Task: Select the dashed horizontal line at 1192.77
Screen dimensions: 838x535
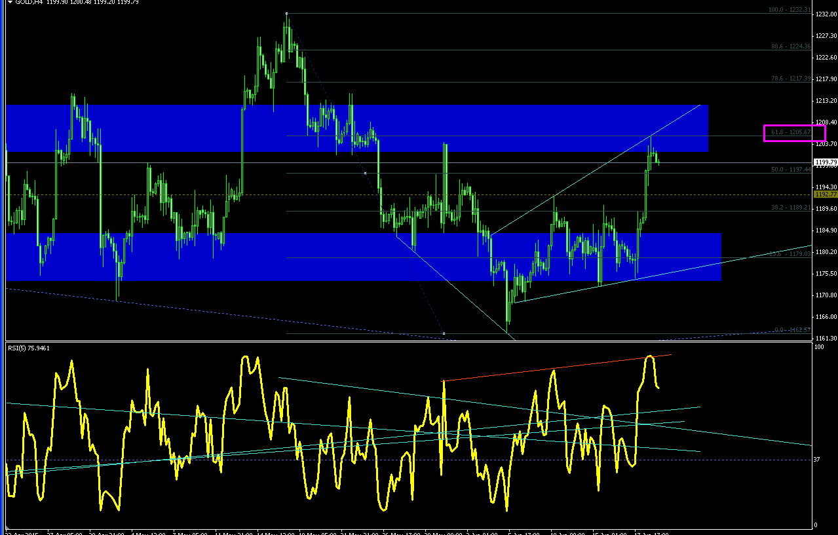Action: pyautogui.click(x=409, y=194)
